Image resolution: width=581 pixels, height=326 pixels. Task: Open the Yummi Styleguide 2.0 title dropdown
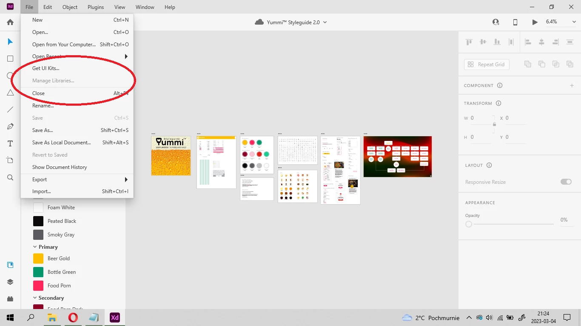coord(325,22)
